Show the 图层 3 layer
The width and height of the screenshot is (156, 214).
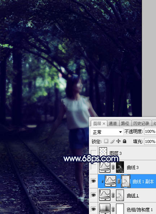pyautogui.click(x=93, y=153)
